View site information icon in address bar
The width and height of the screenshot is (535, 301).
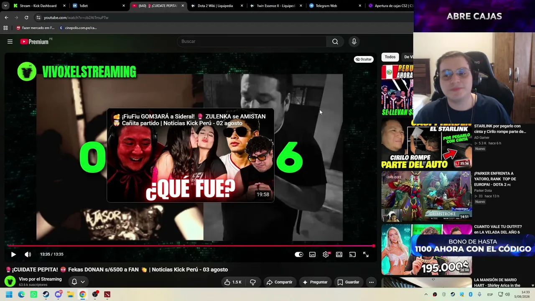point(38,18)
